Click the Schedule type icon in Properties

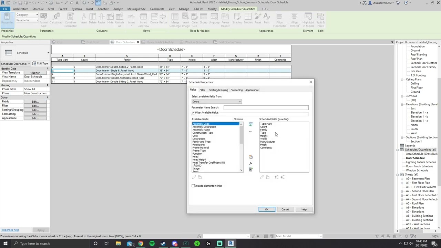9,53
